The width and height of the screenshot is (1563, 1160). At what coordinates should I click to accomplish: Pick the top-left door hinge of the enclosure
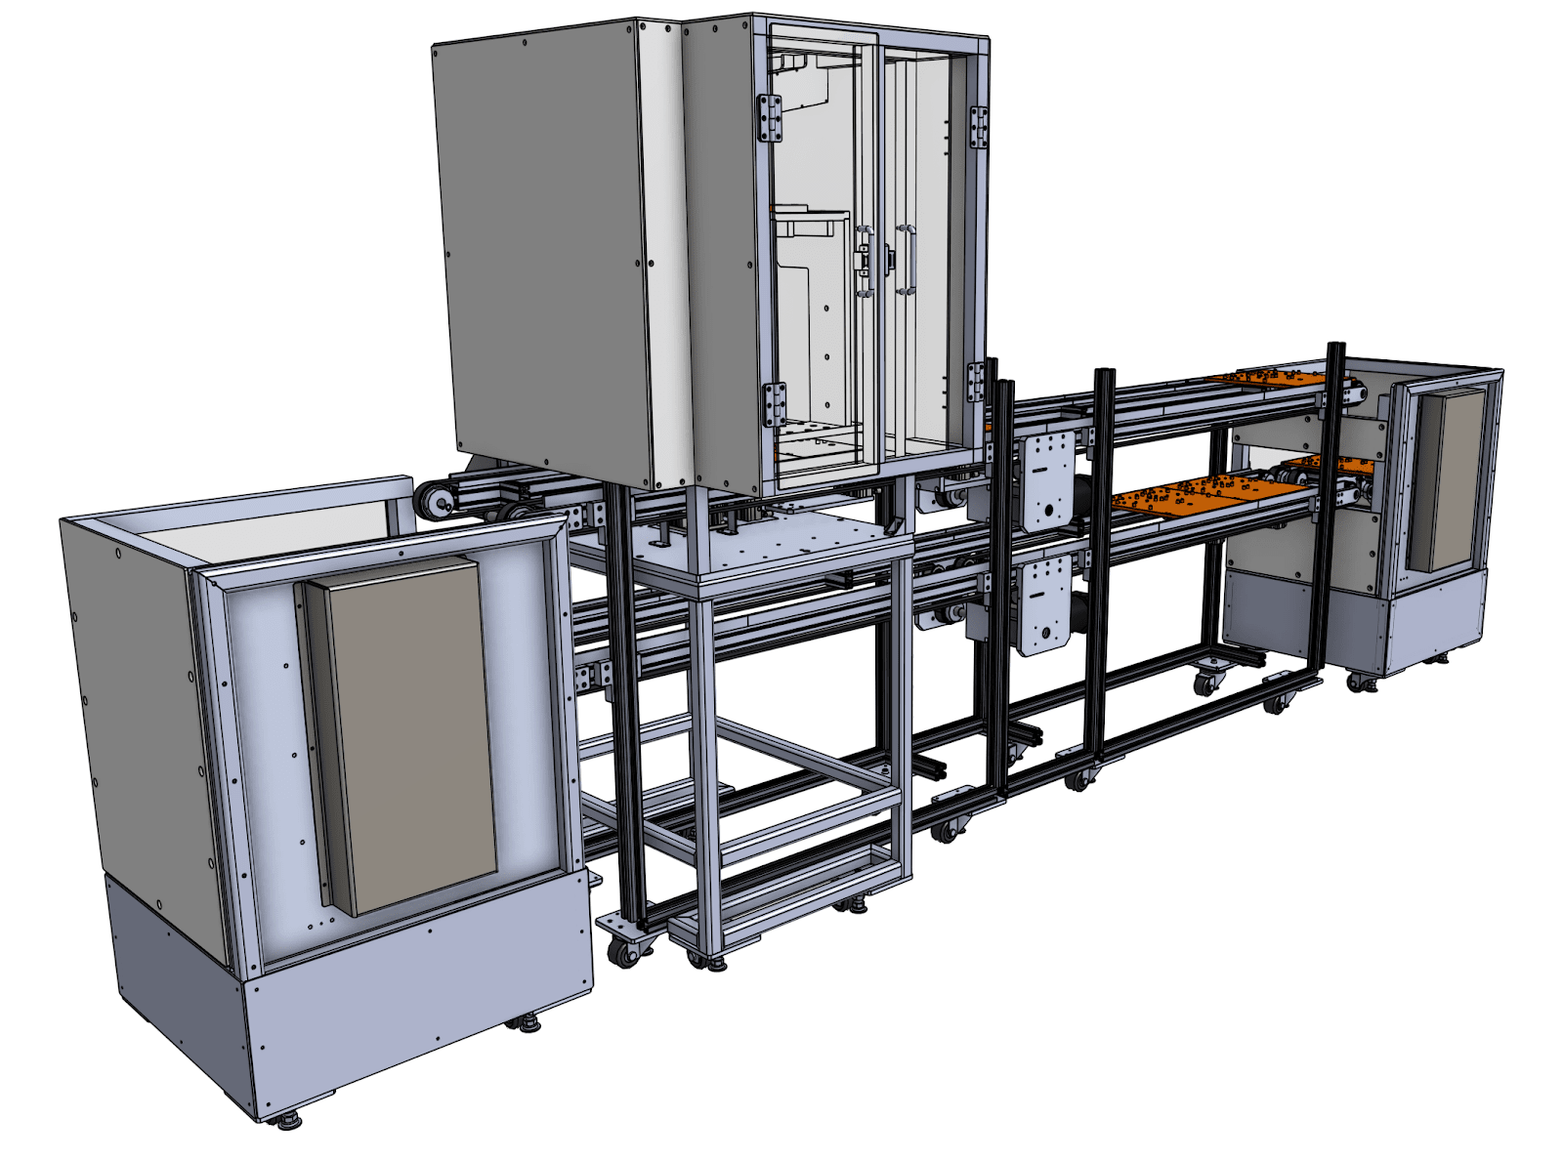pos(769,118)
